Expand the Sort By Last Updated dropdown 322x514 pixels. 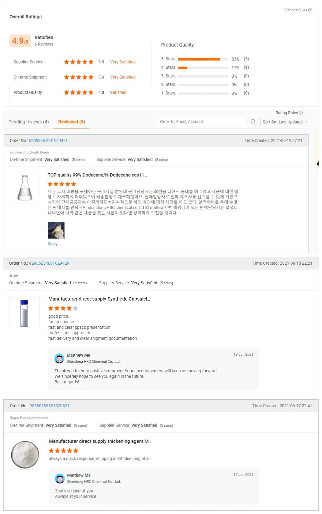click(x=285, y=122)
